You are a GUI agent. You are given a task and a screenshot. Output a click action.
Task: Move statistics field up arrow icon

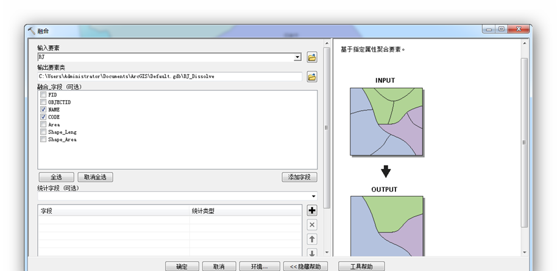312,239
